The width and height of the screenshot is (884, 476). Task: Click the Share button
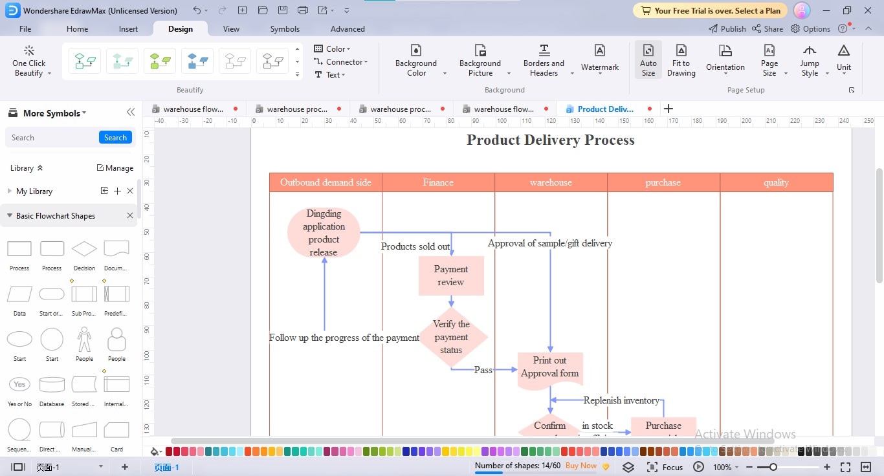(x=768, y=28)
